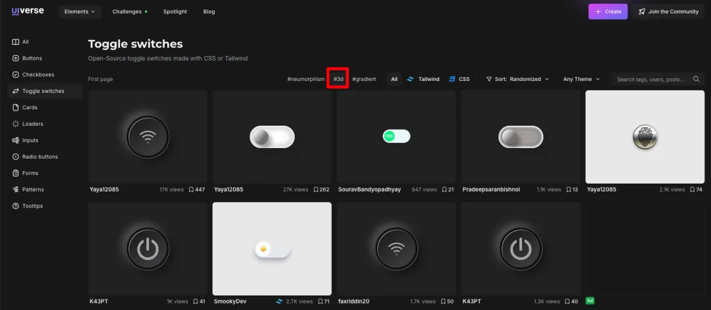The height and width of the screenshot is (310, 711).
Task: Open Forms category in sidebar
Action: click(x=26, y=173)
